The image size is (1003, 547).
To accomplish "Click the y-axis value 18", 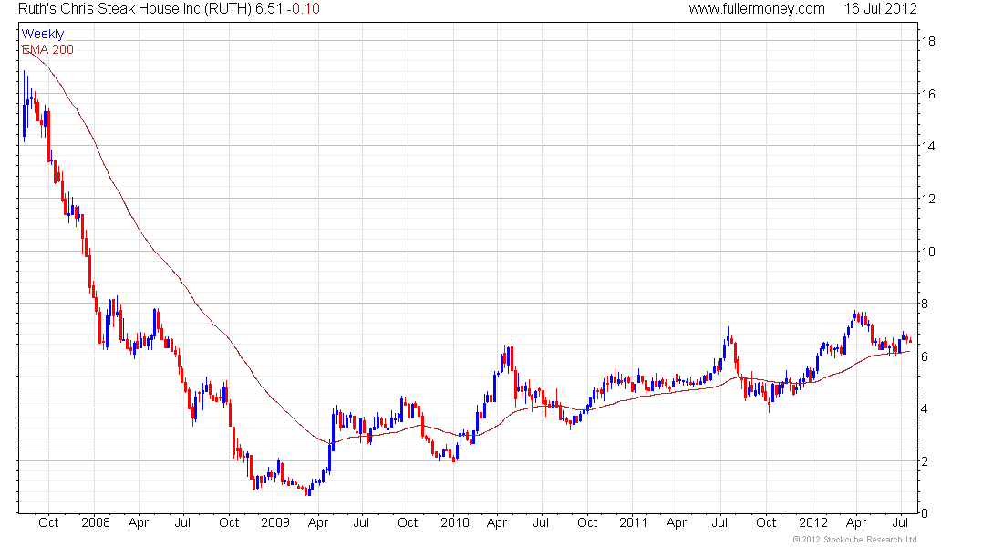I will pos(927,42).
